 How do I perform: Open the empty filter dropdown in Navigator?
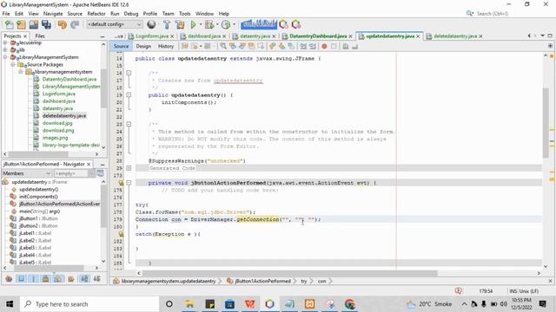click(x=74, y=173)
